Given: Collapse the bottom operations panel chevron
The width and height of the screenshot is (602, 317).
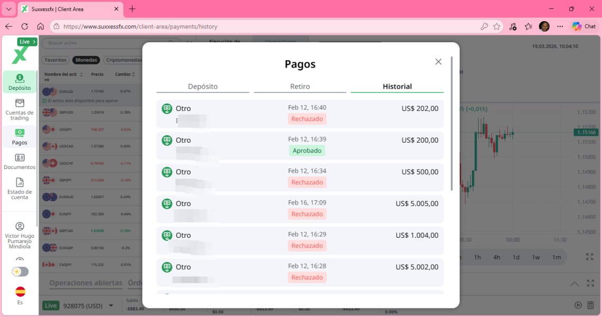Looking at the screenshot, I should pos(574,284).
